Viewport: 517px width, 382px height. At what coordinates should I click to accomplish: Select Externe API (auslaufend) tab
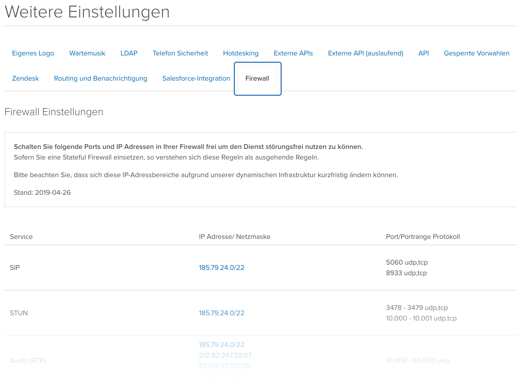365,53
